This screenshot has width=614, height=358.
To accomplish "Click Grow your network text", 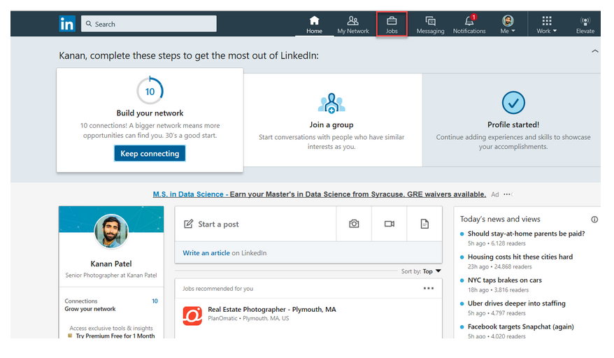I will click(90, 308).
